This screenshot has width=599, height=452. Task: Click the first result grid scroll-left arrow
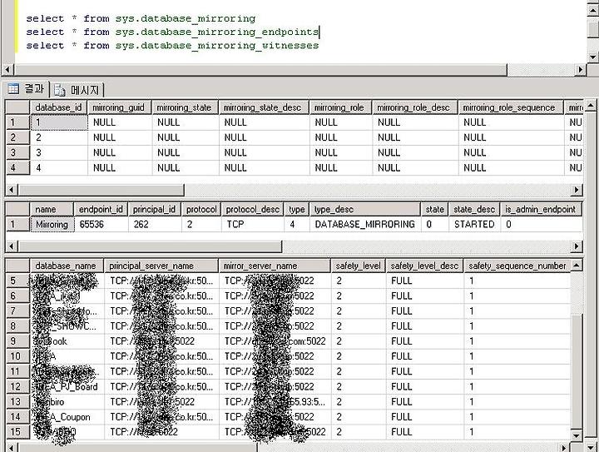(11, 190)
